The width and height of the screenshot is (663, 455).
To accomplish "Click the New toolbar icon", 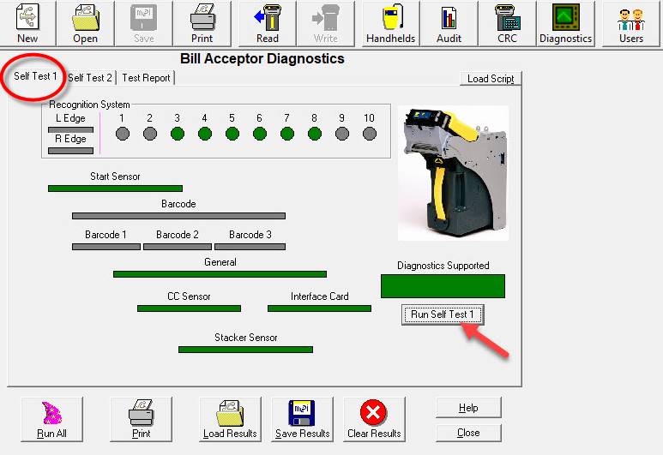I will tap(27, 24).
